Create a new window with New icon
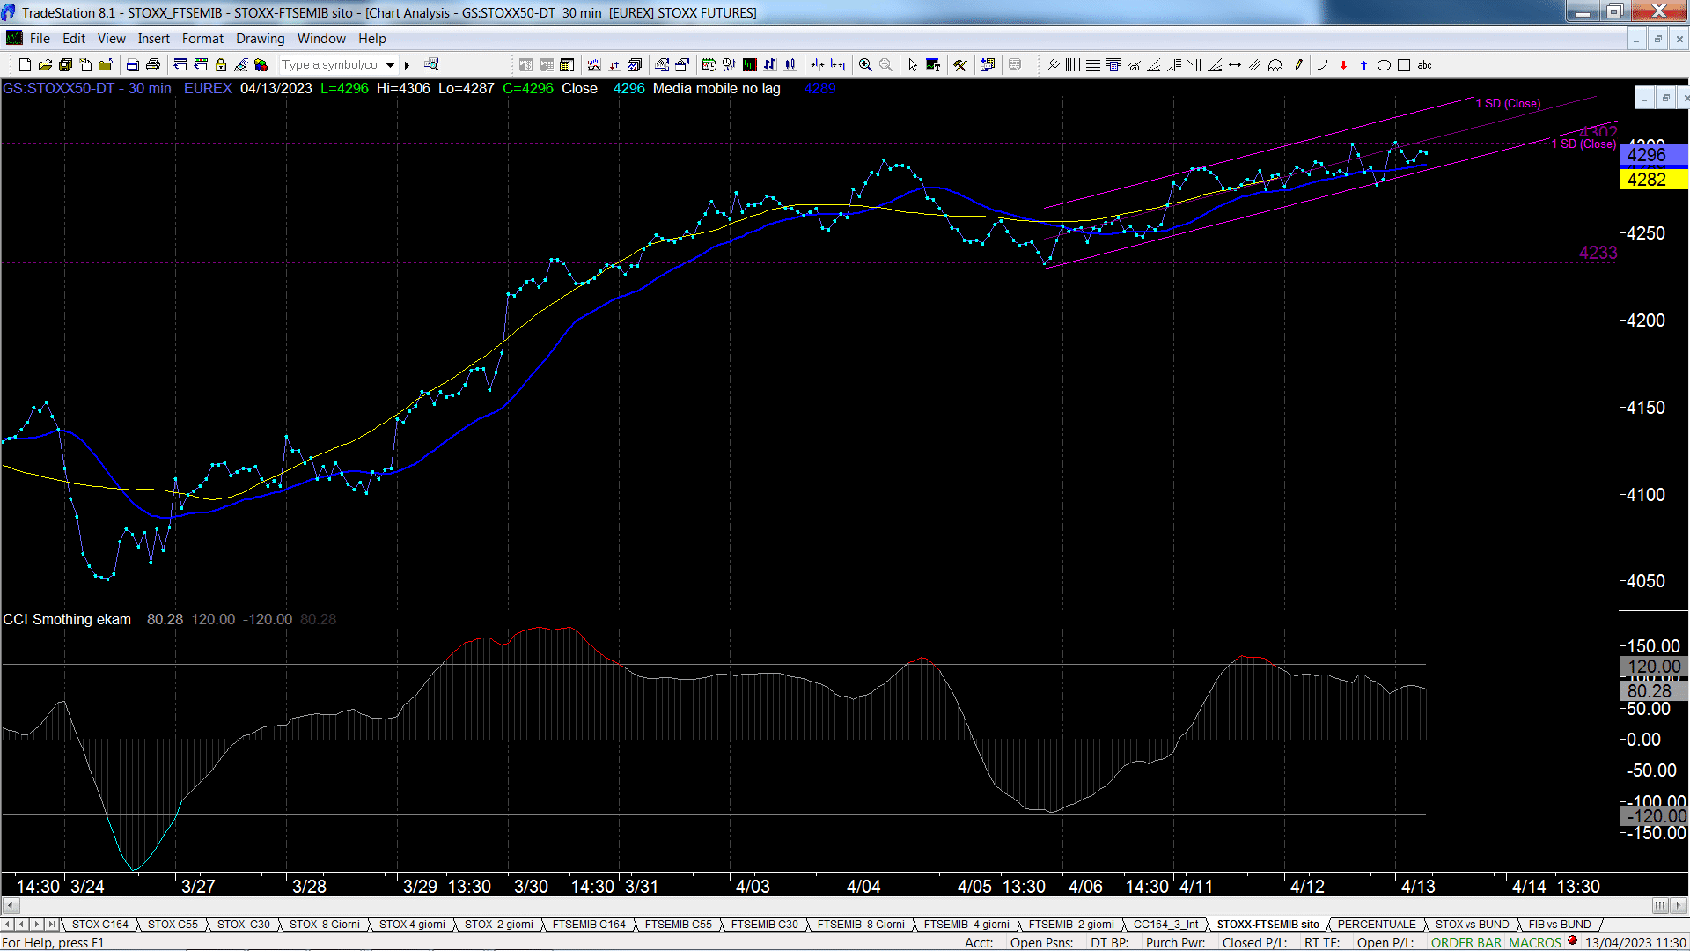This screenshot has width=1690, height=951. point(25,64)
